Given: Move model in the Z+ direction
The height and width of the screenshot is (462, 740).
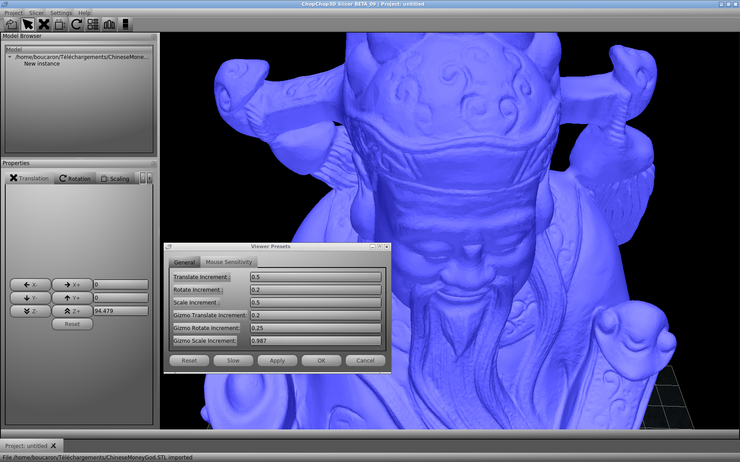Looking at the screenshot, I should coord(72,311).
